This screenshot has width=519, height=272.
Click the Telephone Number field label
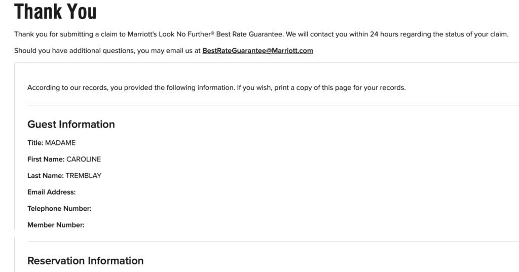[x=59, y=209]
